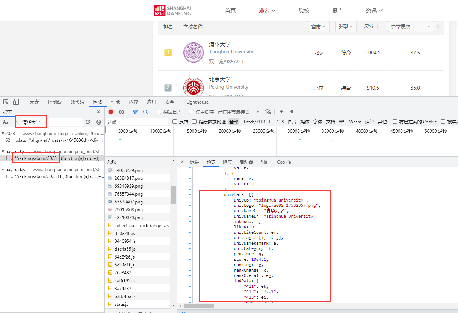Image resolution: width=458 pixels, height=313 pixels.
Task: Click the export HAR download arrow
Action: pos(292,112)
